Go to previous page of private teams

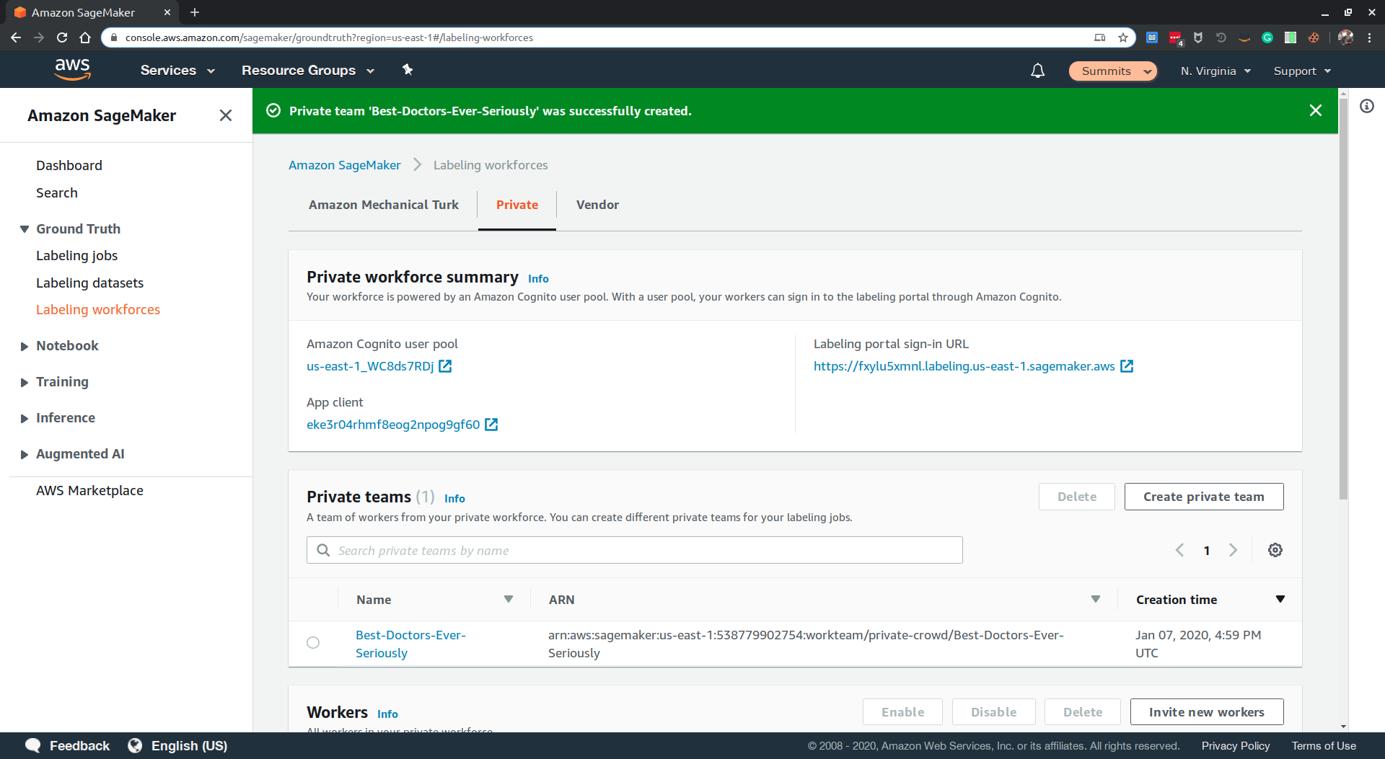click(1179, 550)
